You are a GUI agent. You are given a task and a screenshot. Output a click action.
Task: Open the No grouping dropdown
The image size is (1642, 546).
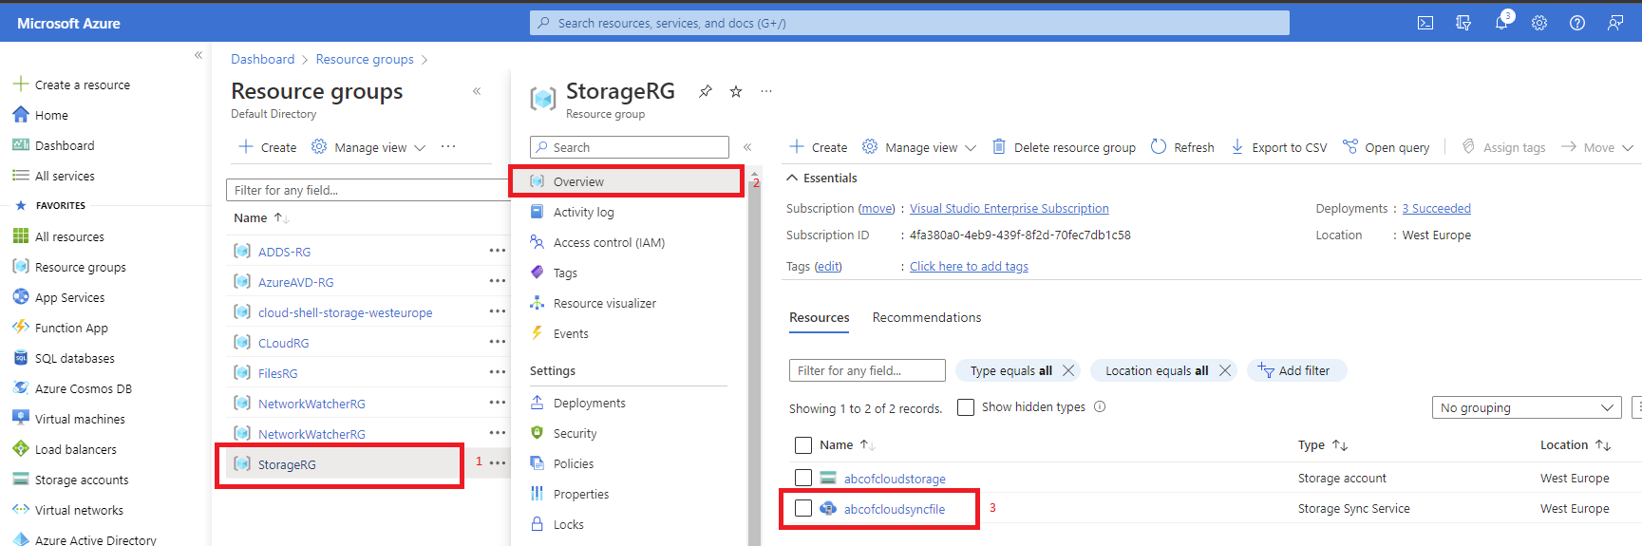pos(1526,407)
